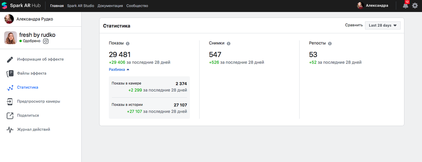Open the Сообщество menu item
The image size is (422, 162).
(x=137, y=6)
